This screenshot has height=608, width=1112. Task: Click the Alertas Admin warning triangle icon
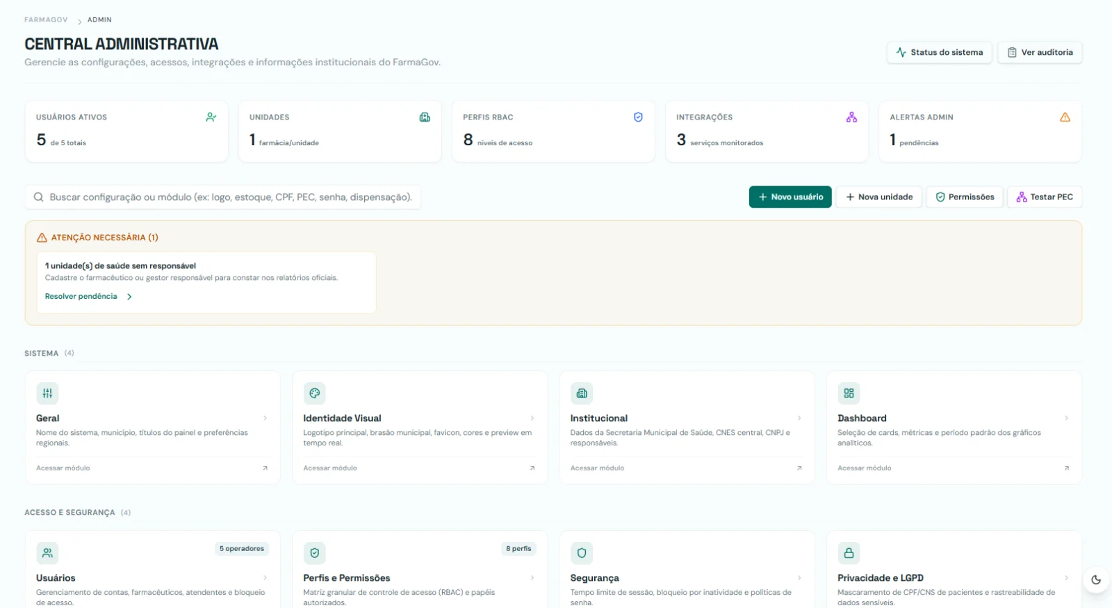click(x=1065, y=117)
